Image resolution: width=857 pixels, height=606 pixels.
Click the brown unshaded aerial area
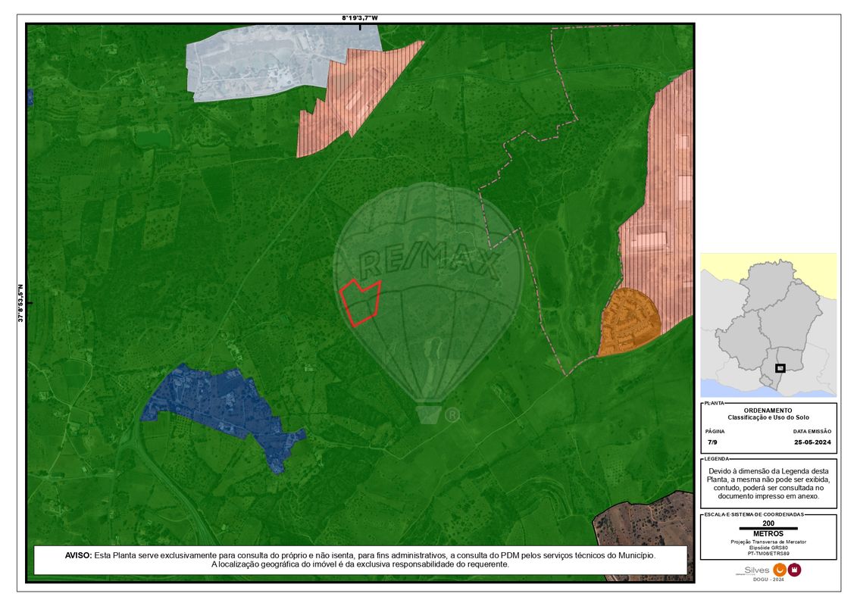pos(645,527)
